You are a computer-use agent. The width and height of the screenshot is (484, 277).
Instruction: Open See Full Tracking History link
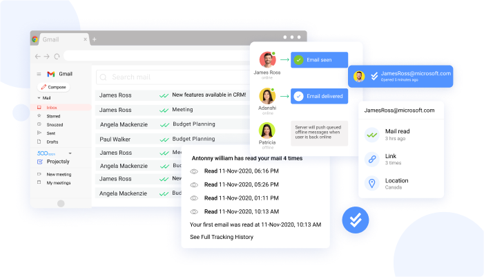[x=222, y=237]
